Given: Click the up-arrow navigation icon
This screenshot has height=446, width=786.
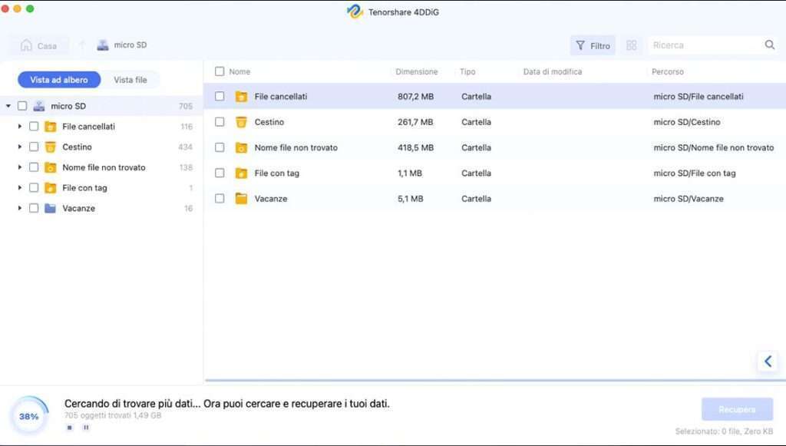Looking at the screenshot, I should click(x=81, y=45).
